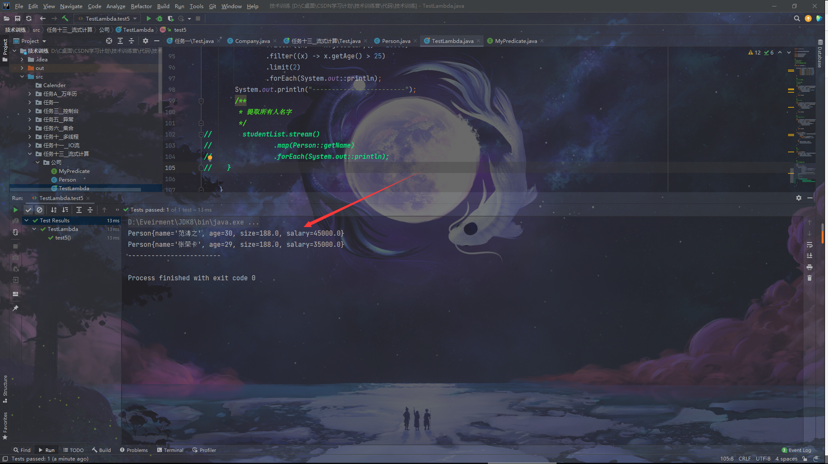Collapse all test results in Run toolbar

click(90, 210)
